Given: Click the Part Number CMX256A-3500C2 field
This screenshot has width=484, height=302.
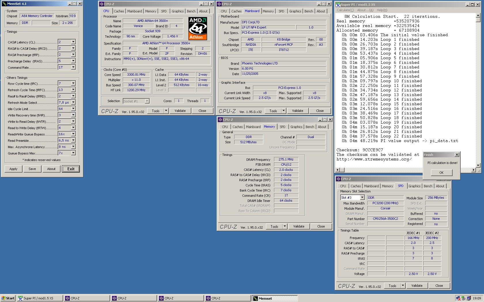Looking at the screenshot, I should point(385,219).
